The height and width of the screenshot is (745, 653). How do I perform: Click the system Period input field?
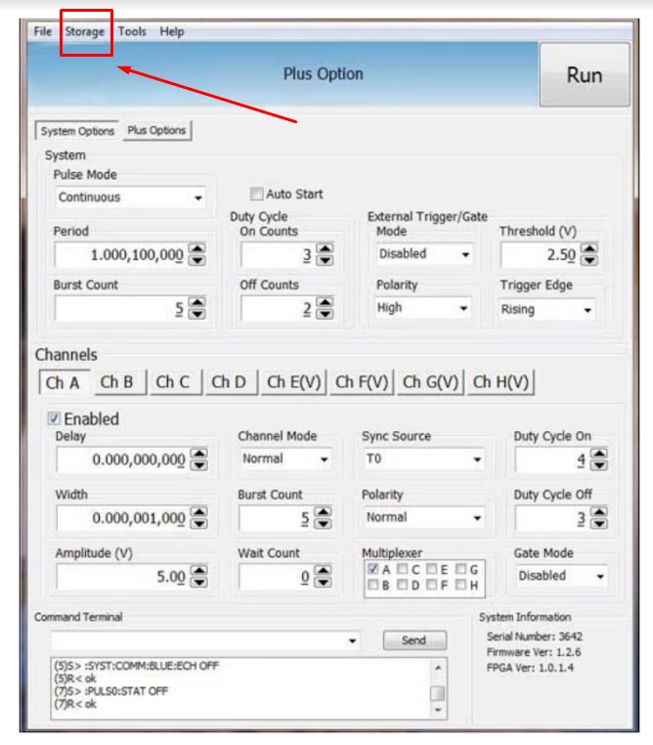[120, 255]
